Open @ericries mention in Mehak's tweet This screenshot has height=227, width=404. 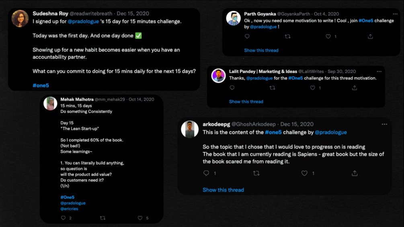(x=69, y=209)
